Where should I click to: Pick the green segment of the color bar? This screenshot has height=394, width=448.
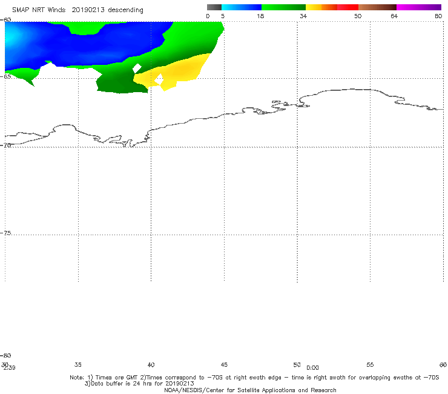(283, 7)
